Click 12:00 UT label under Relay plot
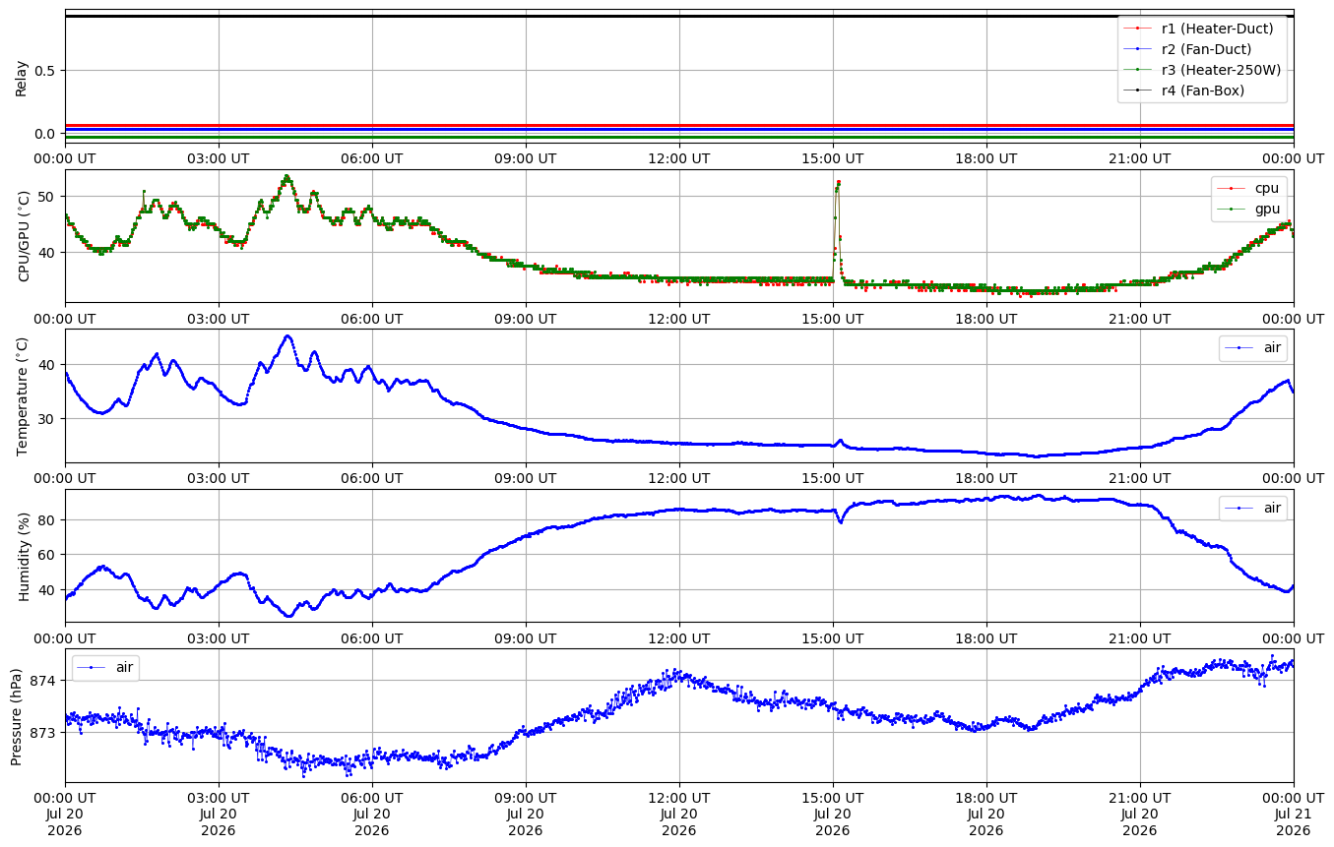The image size is (1334, 847). [x=679, y=158]
